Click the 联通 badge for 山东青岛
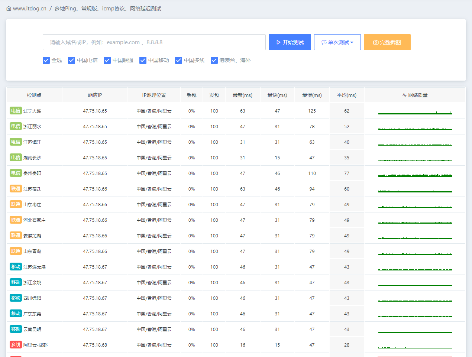The image size is (472, 357). coord(16,251)
